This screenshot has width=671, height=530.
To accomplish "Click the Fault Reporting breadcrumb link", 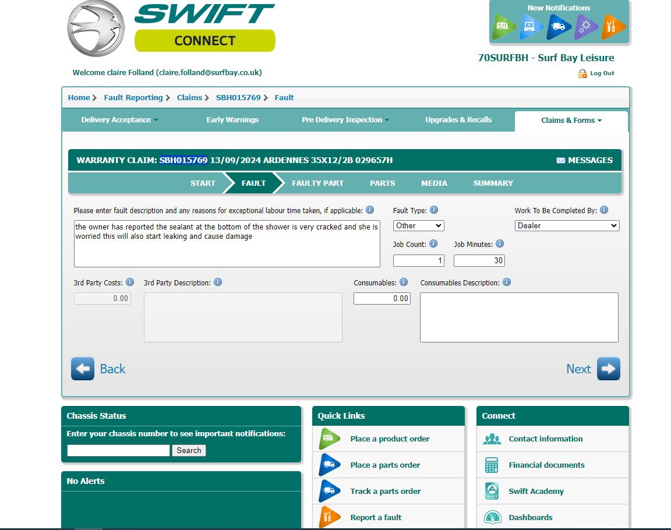I will coord(133,97).
